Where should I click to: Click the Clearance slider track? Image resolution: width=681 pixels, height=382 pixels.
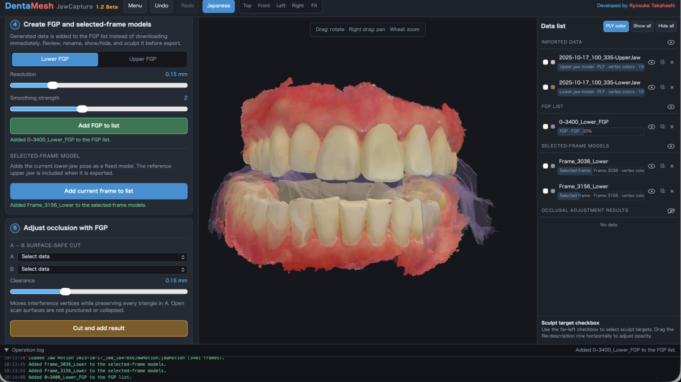click(99, 292)
